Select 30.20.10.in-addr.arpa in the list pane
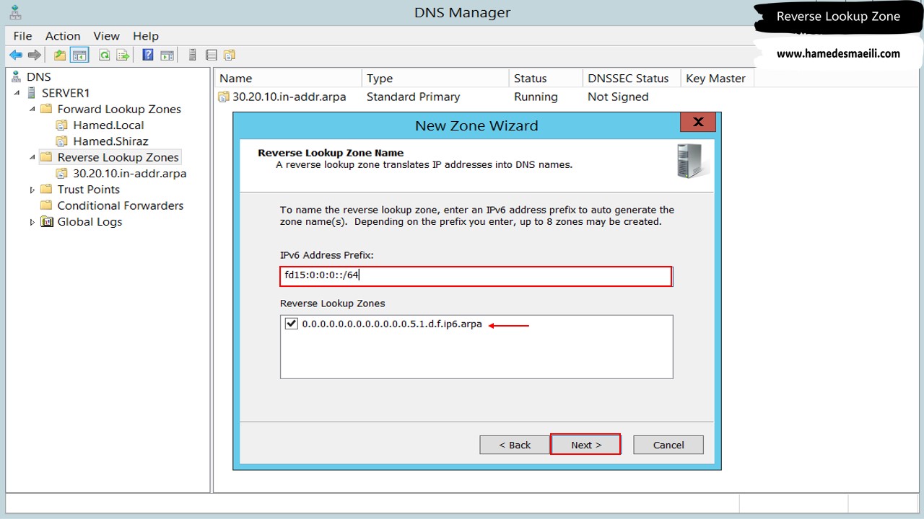Image resolution: width=924 pixels, height=519 pixels. pos(289,97)
